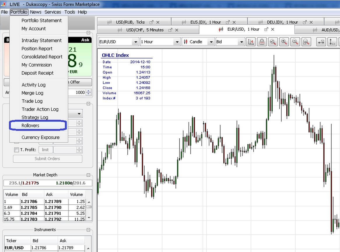Open the partly hidden order panel dropdown
The image size is (340, 252).
pyautogui.click(x=79, y=114)
